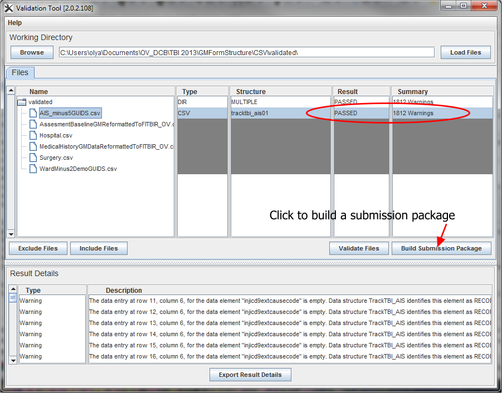Image resolution: width=502 pixels, height=393 pixels.
Task: Click the Exclude Files button
Action: [38, 248]
